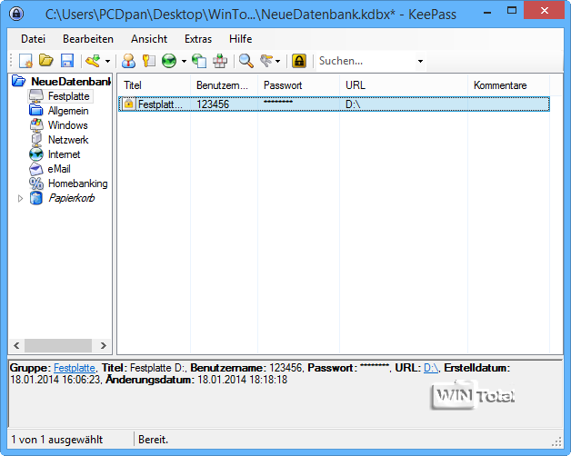Click the Windows group icon
This screenshot has width=571, height=456.
coord(36,125)
